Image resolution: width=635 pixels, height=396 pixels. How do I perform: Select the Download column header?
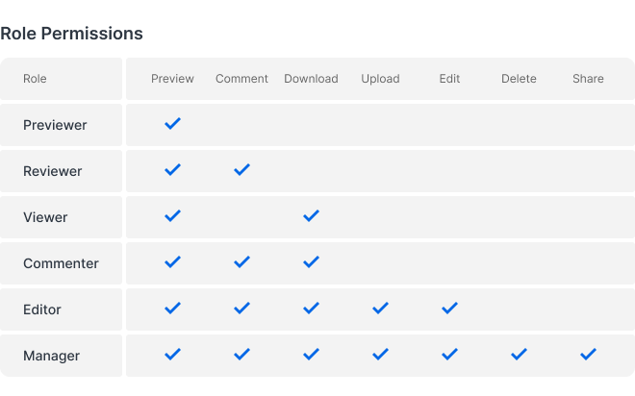tap(311, 79)
